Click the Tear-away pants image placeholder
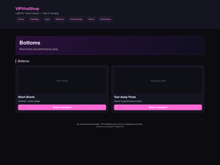Image resolution: width=220 pixels, height=165 pixels. coord(158,81)
